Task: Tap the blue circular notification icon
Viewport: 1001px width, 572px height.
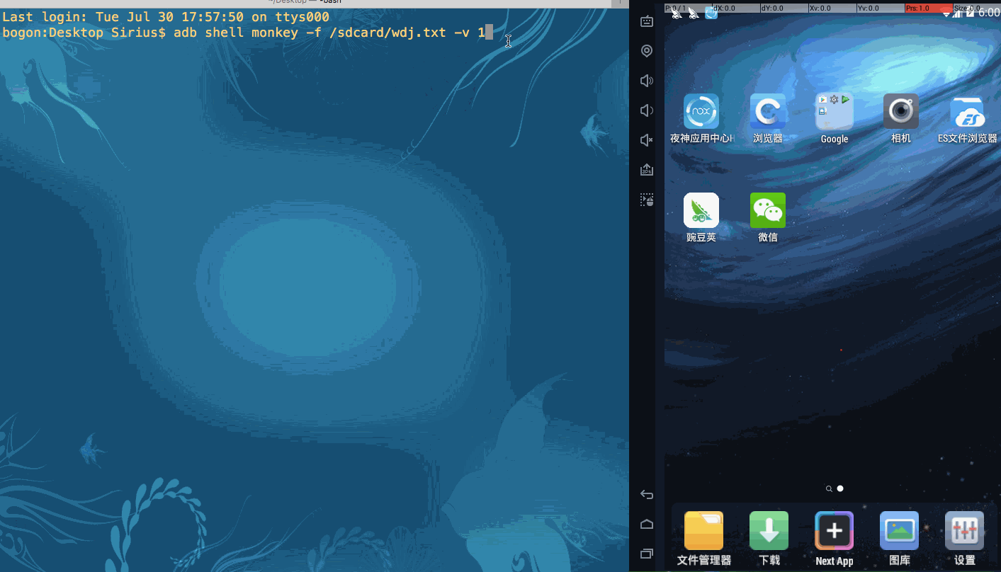Action: tap(711, 13)
